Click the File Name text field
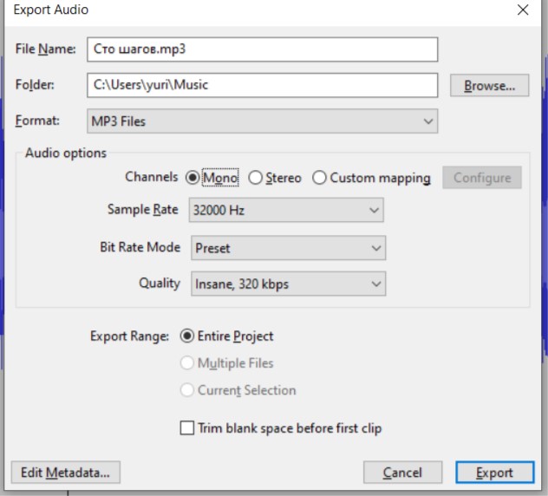548x496 pixels. 261,49
